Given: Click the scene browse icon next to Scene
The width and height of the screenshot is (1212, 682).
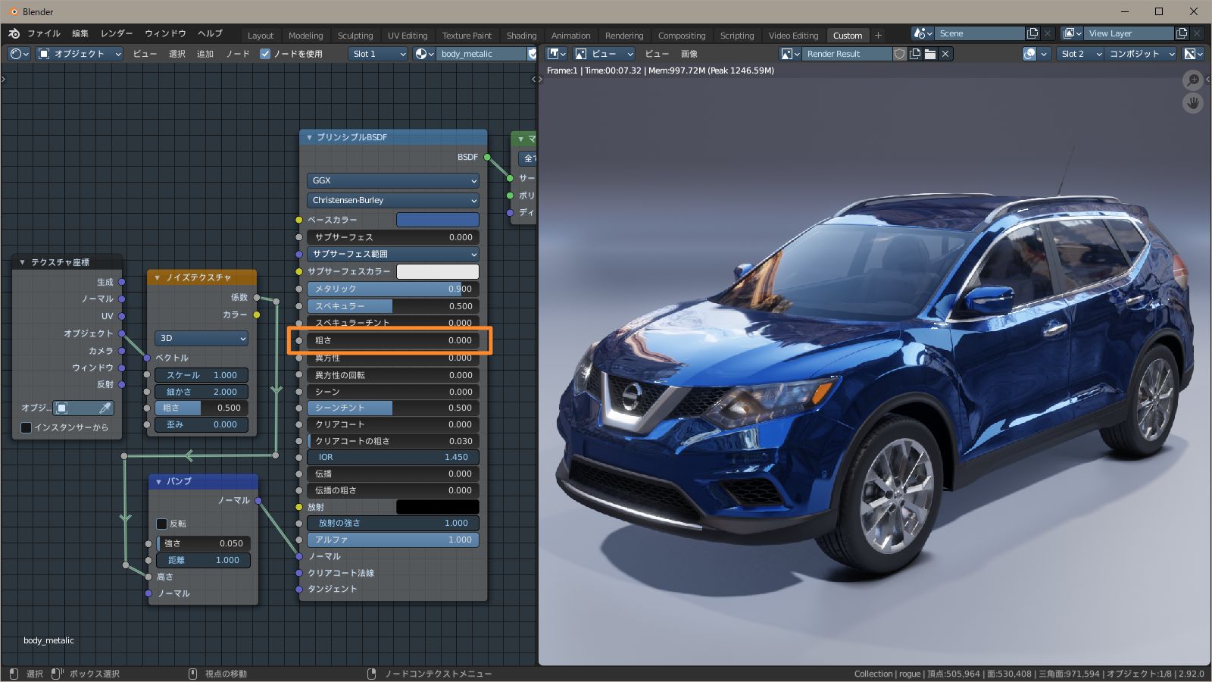Looking at the screenshot, I should click(x=923, y=33).
